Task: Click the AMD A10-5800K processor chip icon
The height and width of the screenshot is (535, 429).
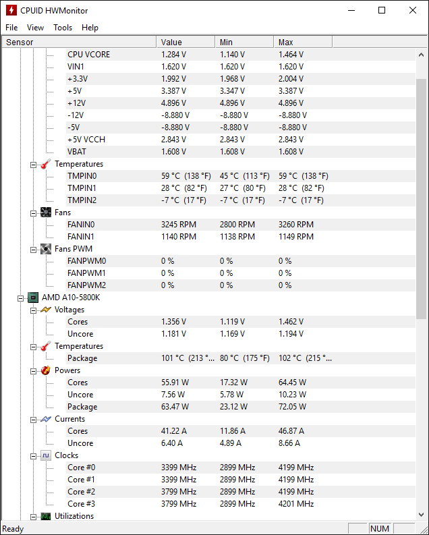Action: pyautogui.click(x=33, y=298)
